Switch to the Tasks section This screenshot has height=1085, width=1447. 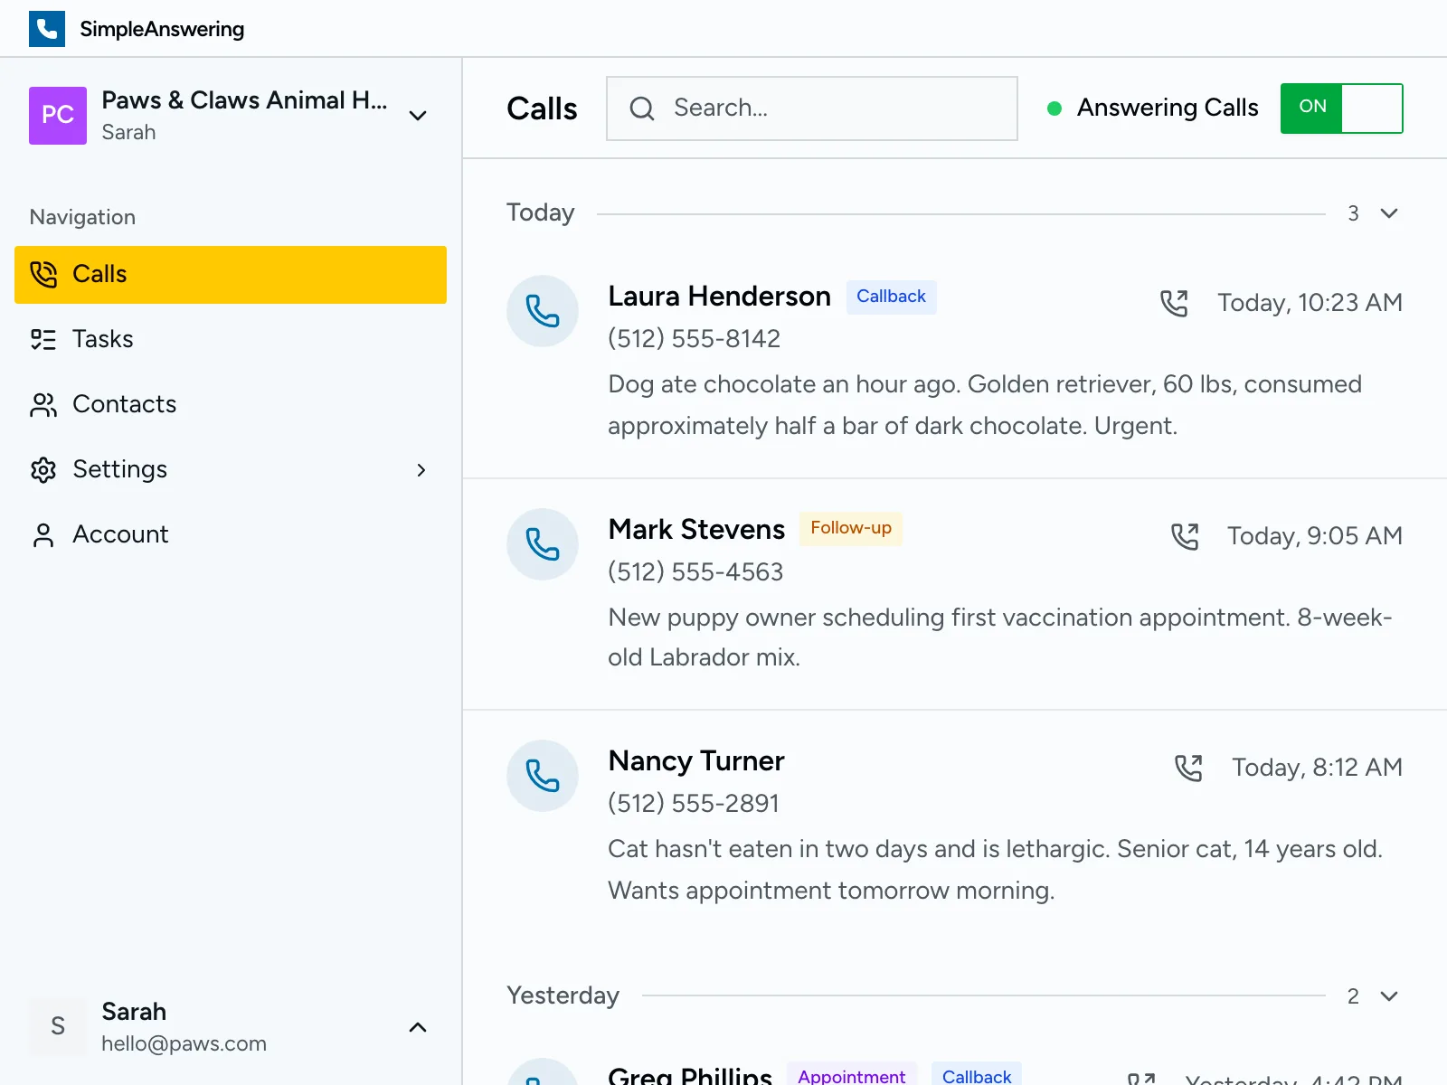[x=102, y=339]
